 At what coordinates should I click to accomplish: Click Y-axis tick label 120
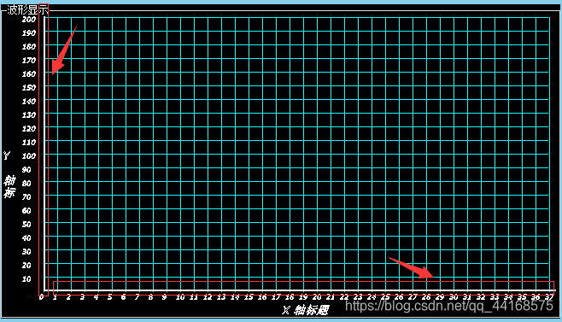[29, 129]
